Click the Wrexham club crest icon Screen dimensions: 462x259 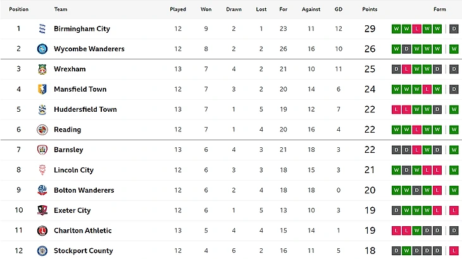coord(42,69)
